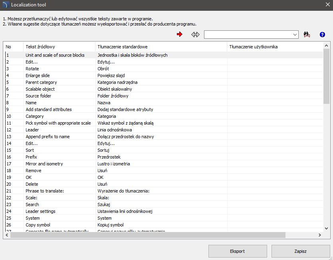Click the Tłumaczenie standardowe column header
The width and height of the screenshot is (333, 260).
pyautogui.click(x=161, y=47)
